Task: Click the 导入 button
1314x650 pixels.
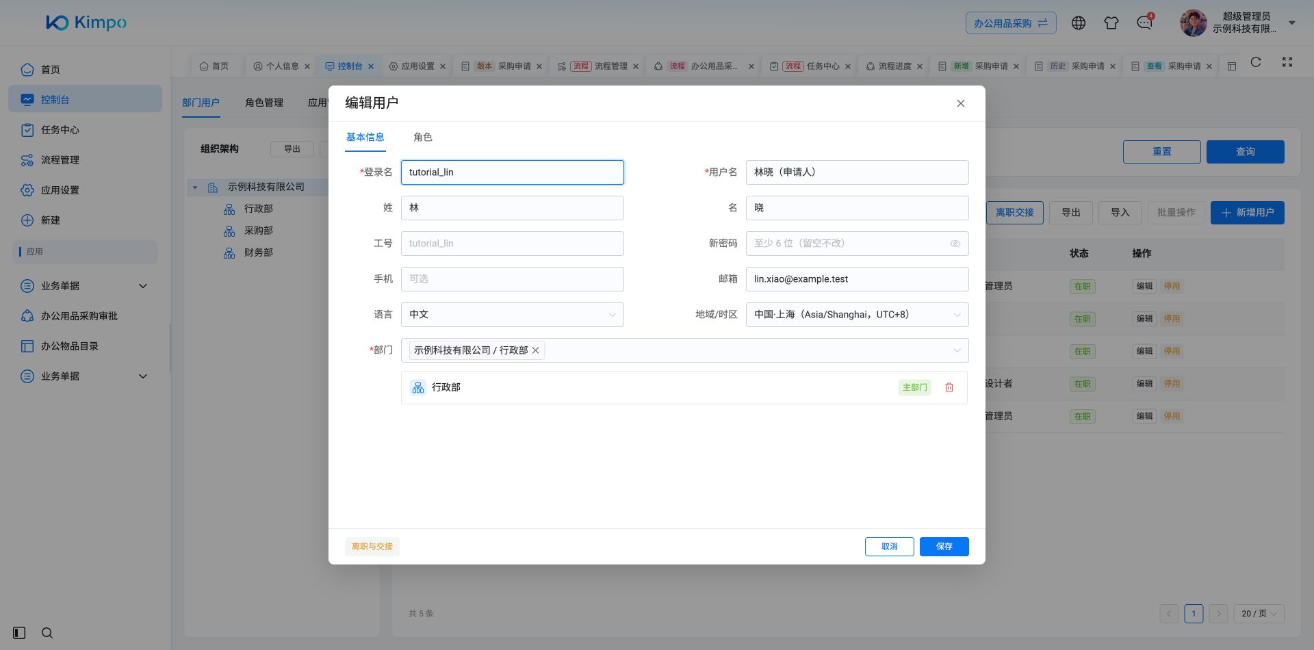Action: 1120,213
